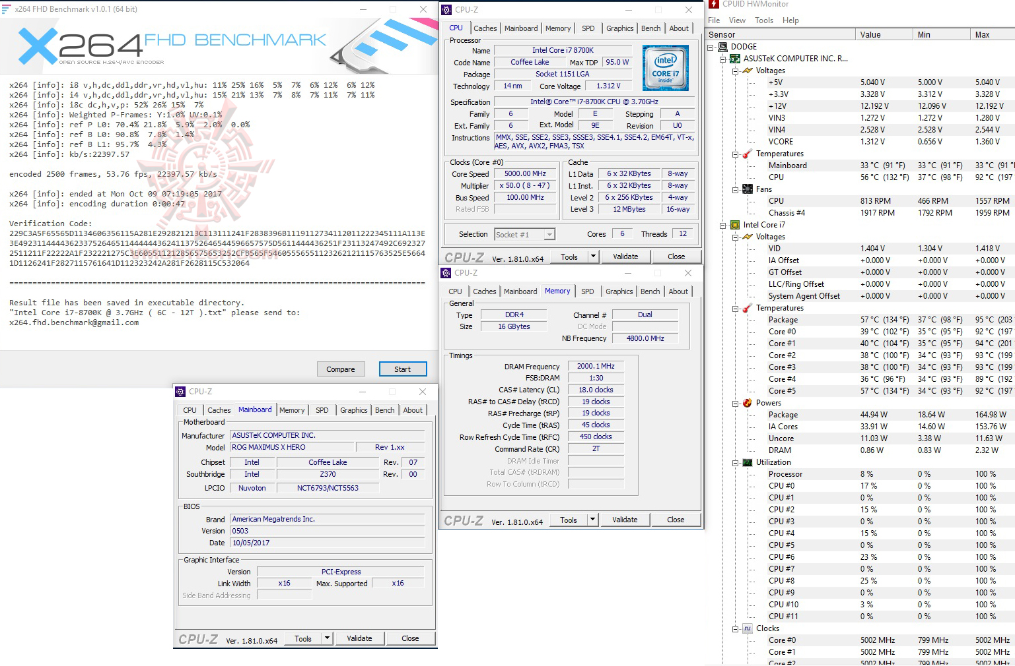1015x666 pixels.
Task: Open the Tools menu in HWMonitor menu bar
Action: 764,20
